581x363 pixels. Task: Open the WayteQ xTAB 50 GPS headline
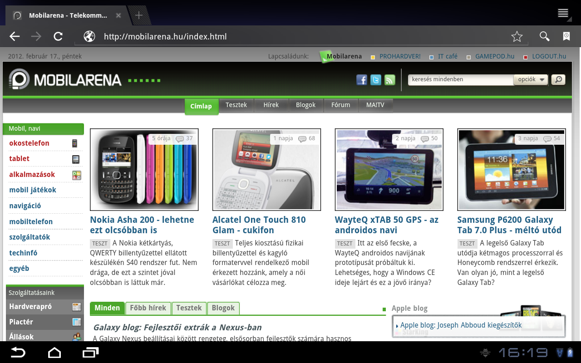coord(387,225)
